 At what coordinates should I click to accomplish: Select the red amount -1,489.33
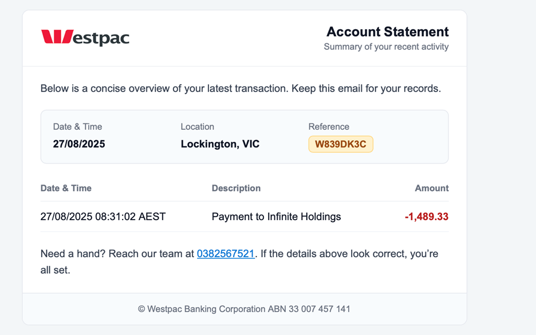pyautogui.click(x=425, y=217)
